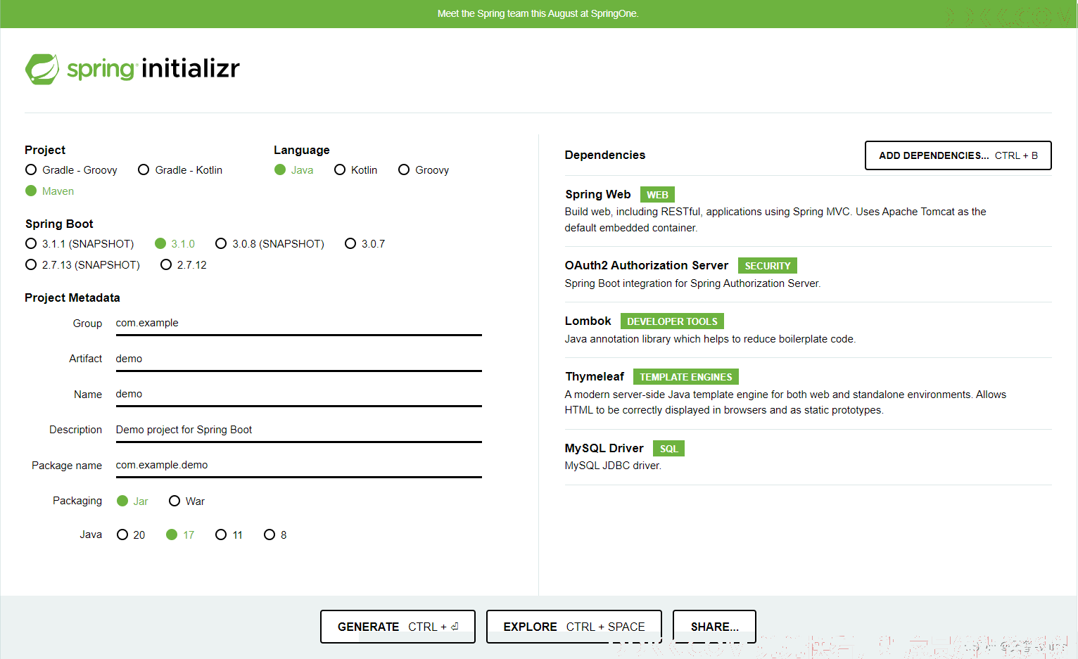Select Spring Boot version 3.1.0

point(175,244)
